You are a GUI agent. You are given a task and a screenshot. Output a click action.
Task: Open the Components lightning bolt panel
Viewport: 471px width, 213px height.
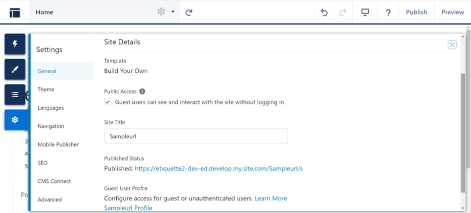point(15,44)
